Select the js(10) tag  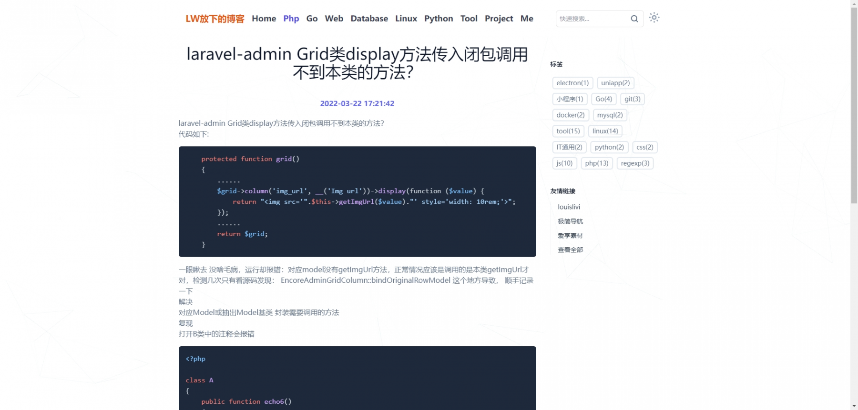tap(564, 163)
